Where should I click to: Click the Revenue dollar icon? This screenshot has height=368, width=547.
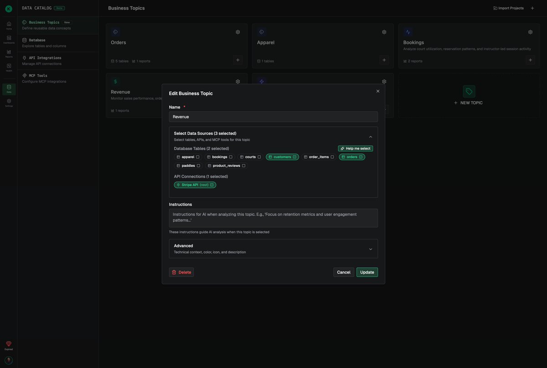115,82
